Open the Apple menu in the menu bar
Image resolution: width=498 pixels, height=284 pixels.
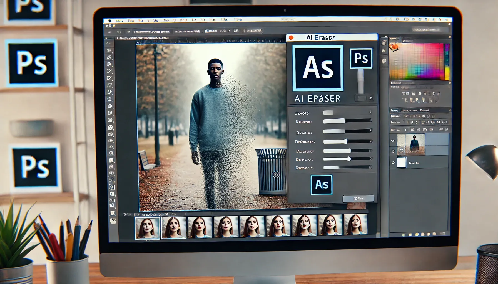pos(109,21)
